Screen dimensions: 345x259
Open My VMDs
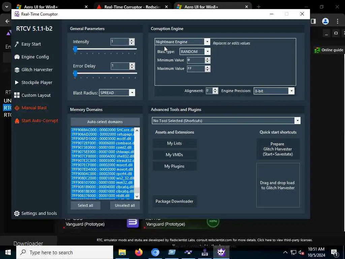click(175, 154)
